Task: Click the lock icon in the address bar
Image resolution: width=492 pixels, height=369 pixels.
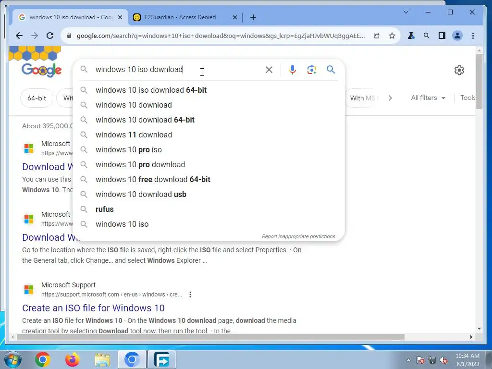Action: 69,36
